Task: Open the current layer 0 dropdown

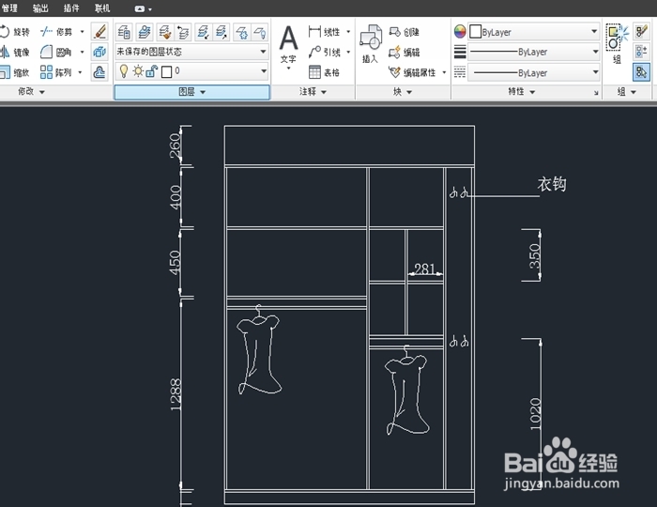Action: tap(191, 71)
